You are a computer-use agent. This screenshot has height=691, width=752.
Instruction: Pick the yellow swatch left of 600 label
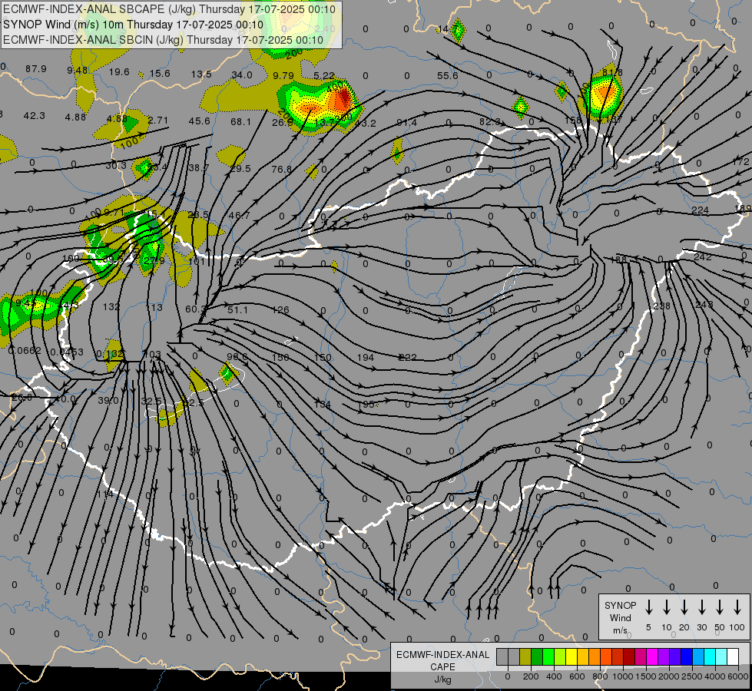571,656
